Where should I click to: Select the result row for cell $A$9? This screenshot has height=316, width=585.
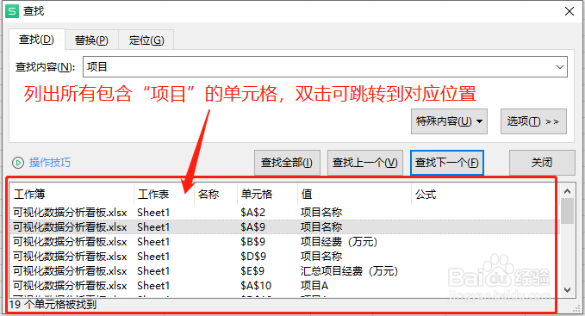(284, 227)
